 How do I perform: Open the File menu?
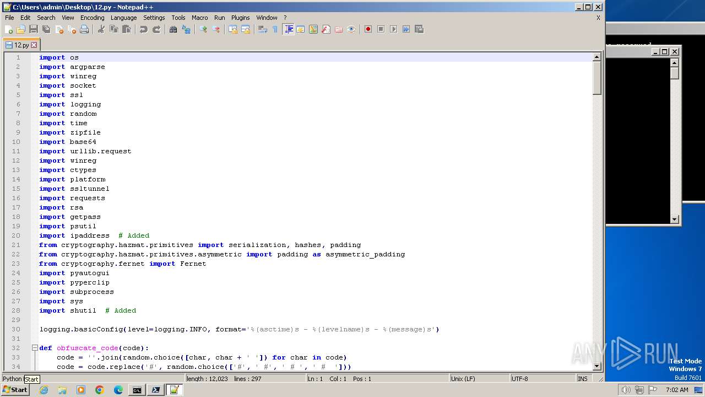9,18
